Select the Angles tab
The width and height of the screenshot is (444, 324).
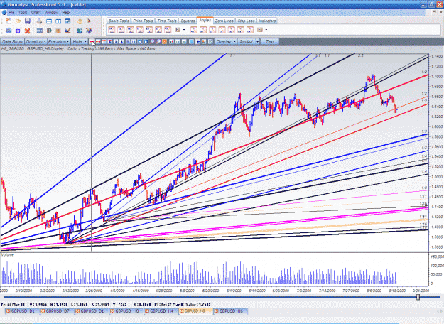tap(205, 21)
